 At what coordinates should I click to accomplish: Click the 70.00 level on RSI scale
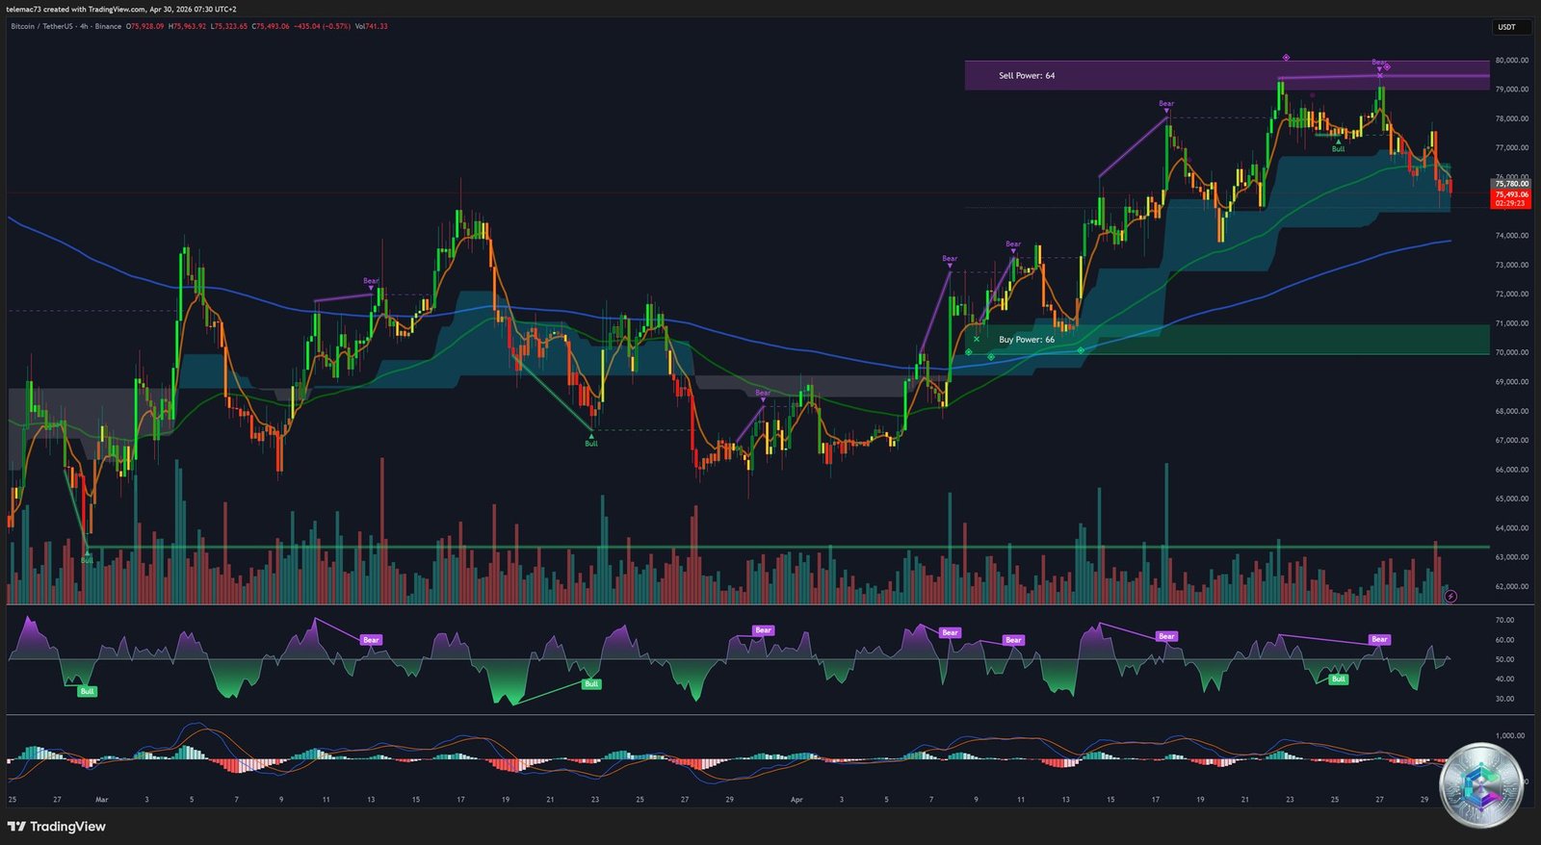1504,621
